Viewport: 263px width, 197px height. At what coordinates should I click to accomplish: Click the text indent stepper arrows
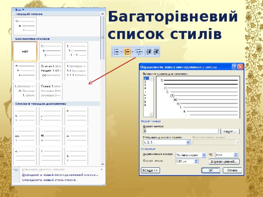click(x=196, y=161)
